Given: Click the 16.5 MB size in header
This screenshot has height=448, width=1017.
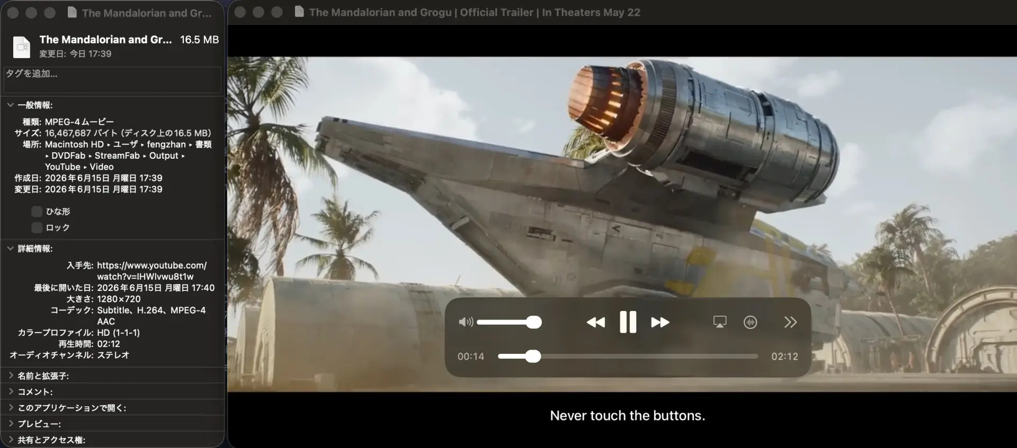Looking at the screenshot, I should (199, 40).
